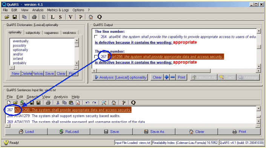Switch to the weakness tab
Image resolution: width=266 pixels, height=148 pixels.
69,33
